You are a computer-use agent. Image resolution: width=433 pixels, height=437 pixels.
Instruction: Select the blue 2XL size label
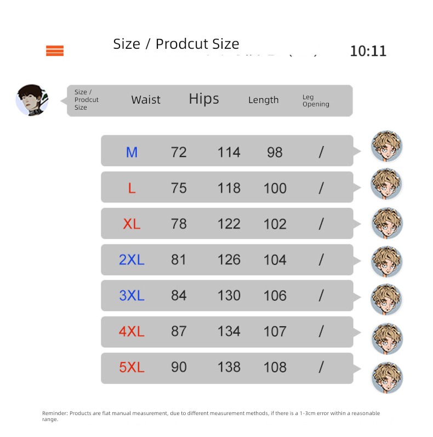132,260
